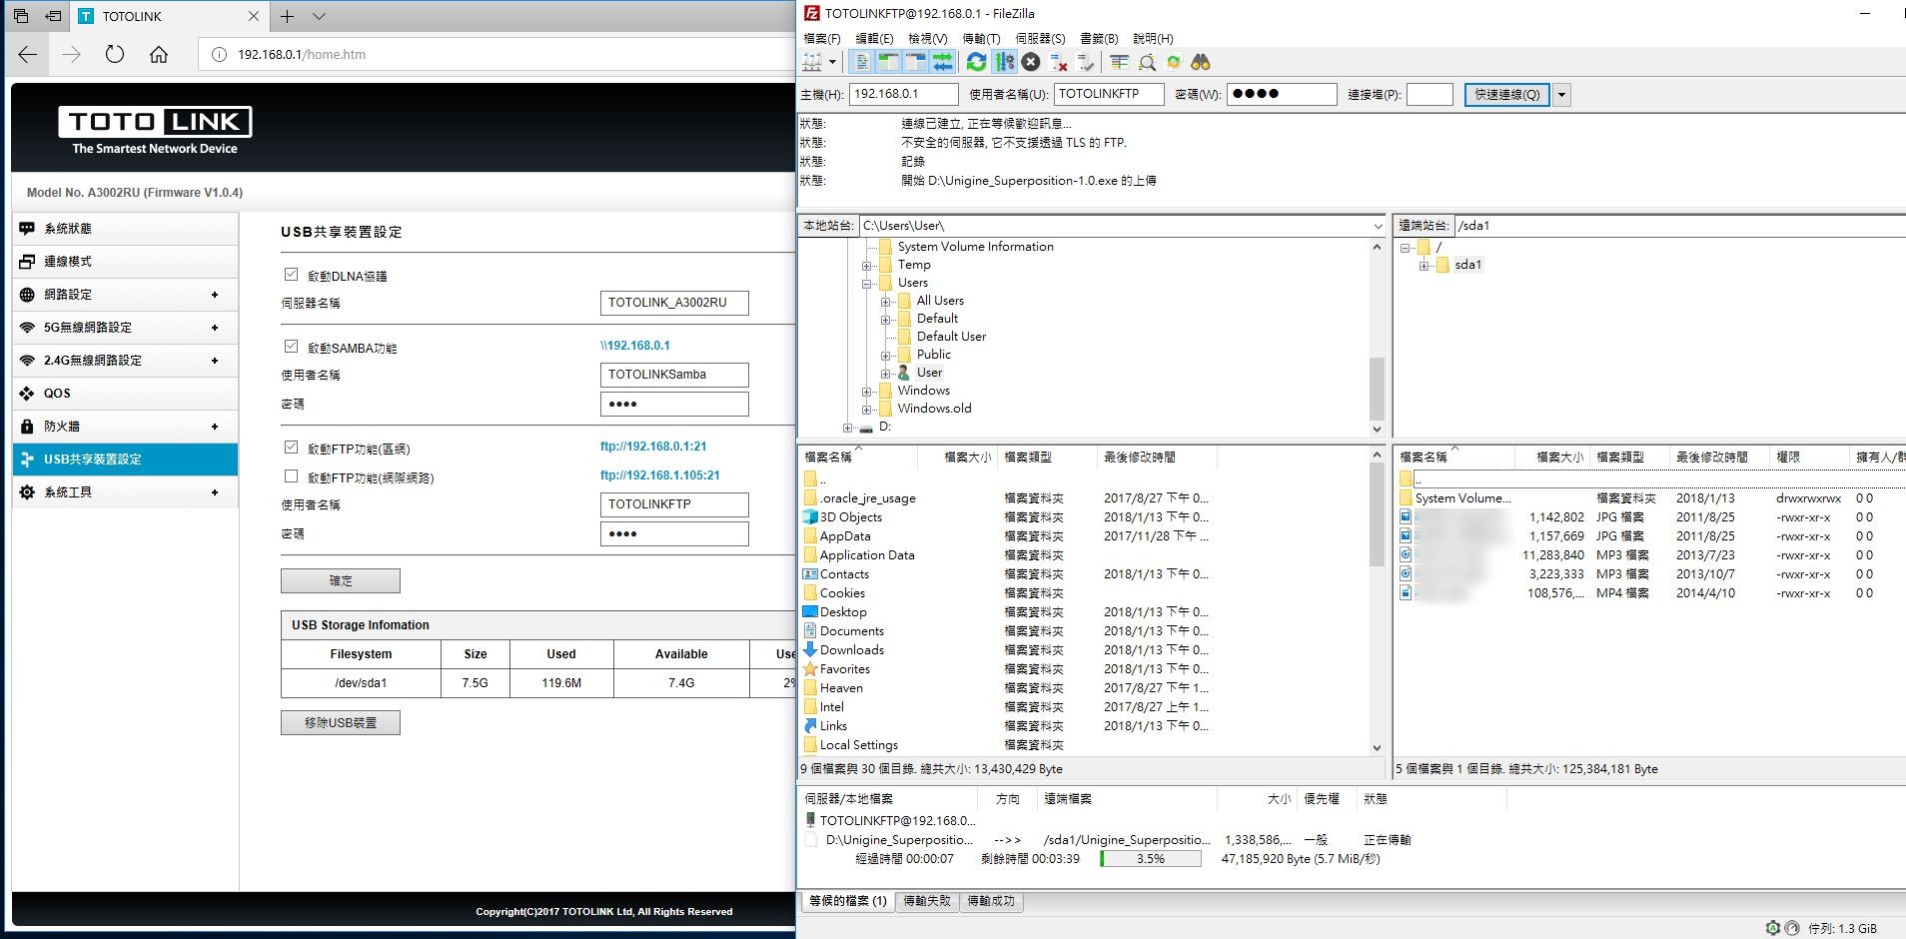Click the 3.5% upload progress bar

click(1150, 859)
